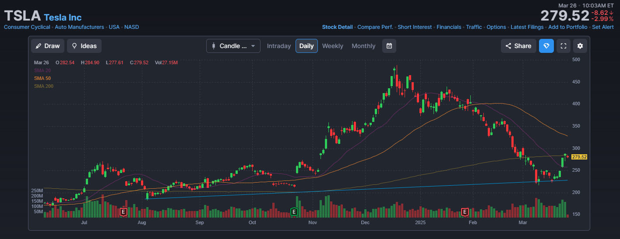Click the Tesla Inc company name
Screen dimensions: 620x239
[x=63, y=17]
